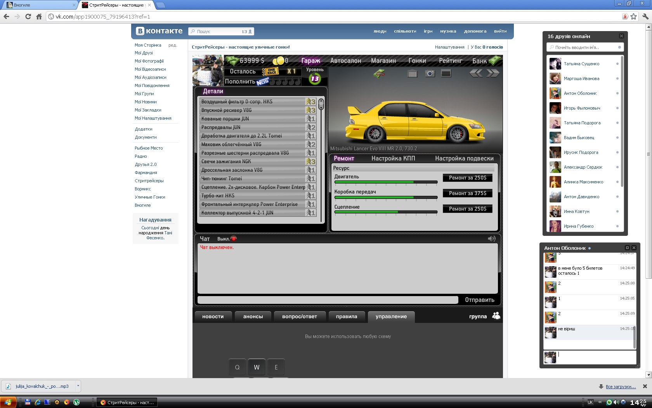Switch to next car with right arrows
Image resolution: width=652 pixels, height=408 pixels.
point(493,73)
